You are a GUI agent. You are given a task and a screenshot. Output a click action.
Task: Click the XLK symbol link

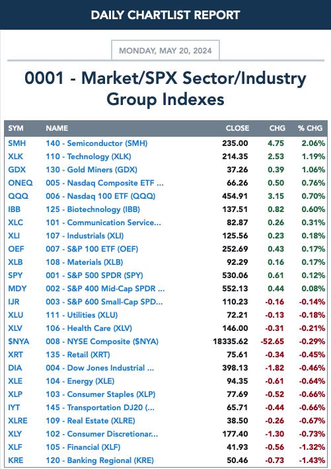click(16, 157)
